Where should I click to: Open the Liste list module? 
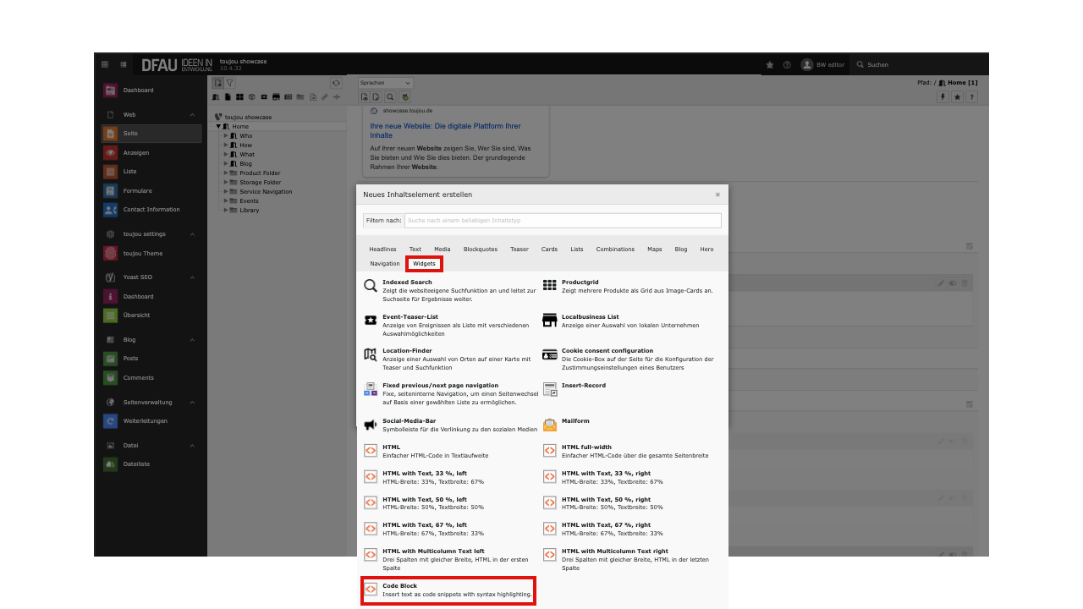(x=151, y=172)
